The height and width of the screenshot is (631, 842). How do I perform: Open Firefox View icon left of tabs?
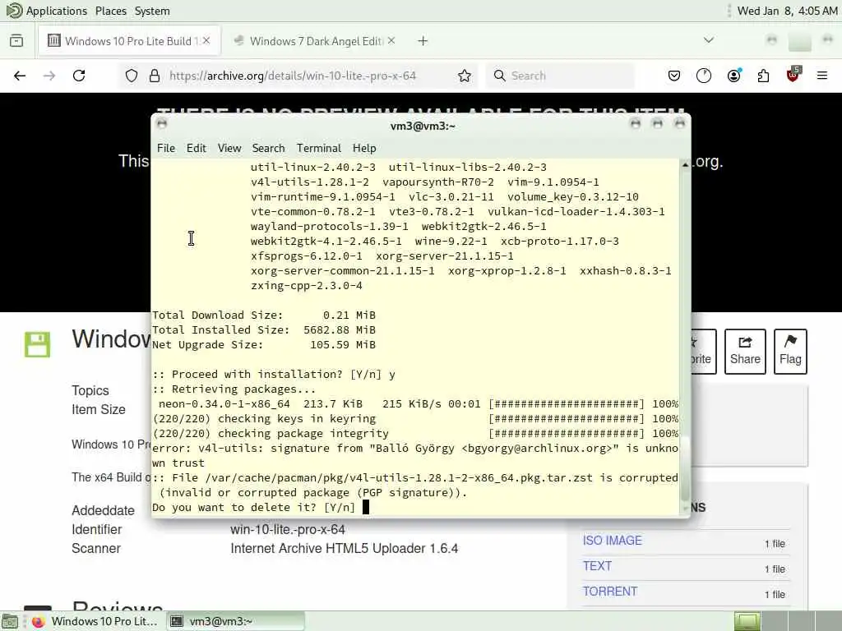pos(16,41)
